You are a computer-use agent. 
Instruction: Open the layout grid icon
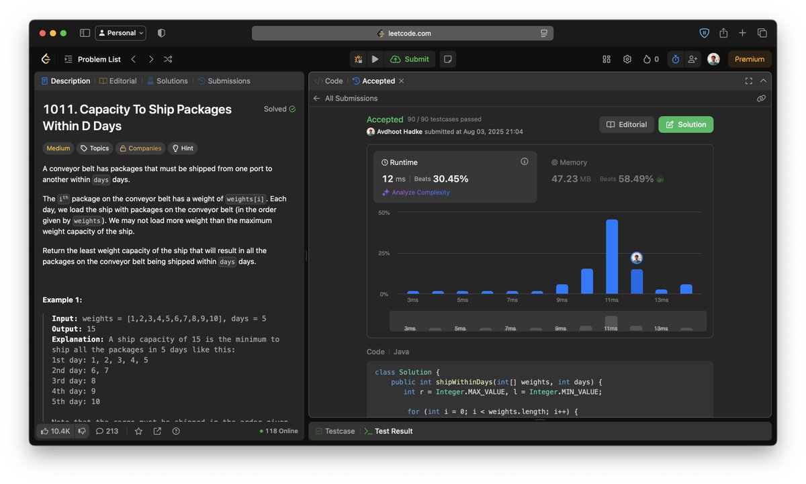(x=607, y=59)
